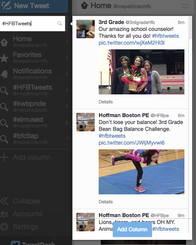Open the Notifications column in sidebar
The image size is (196, 245).
click(34, 74)
